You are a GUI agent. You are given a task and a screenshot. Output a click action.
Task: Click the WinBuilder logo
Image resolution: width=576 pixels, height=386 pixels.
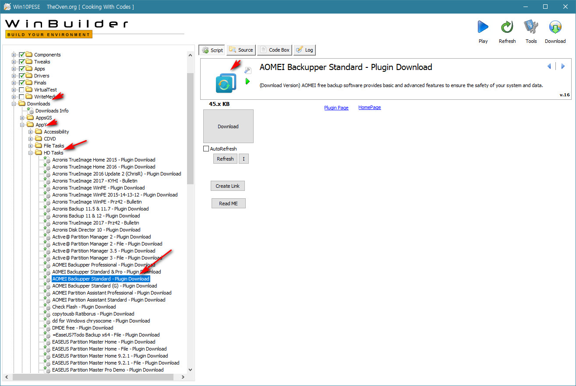[67, 28]
